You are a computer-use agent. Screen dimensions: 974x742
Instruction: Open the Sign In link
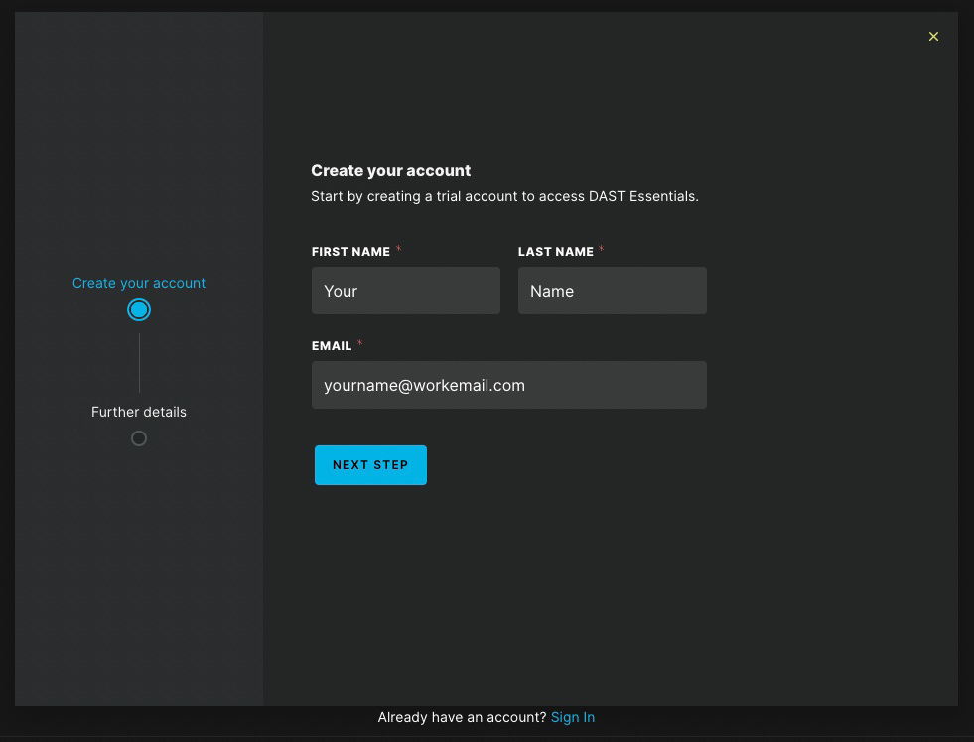pos(572,717)
